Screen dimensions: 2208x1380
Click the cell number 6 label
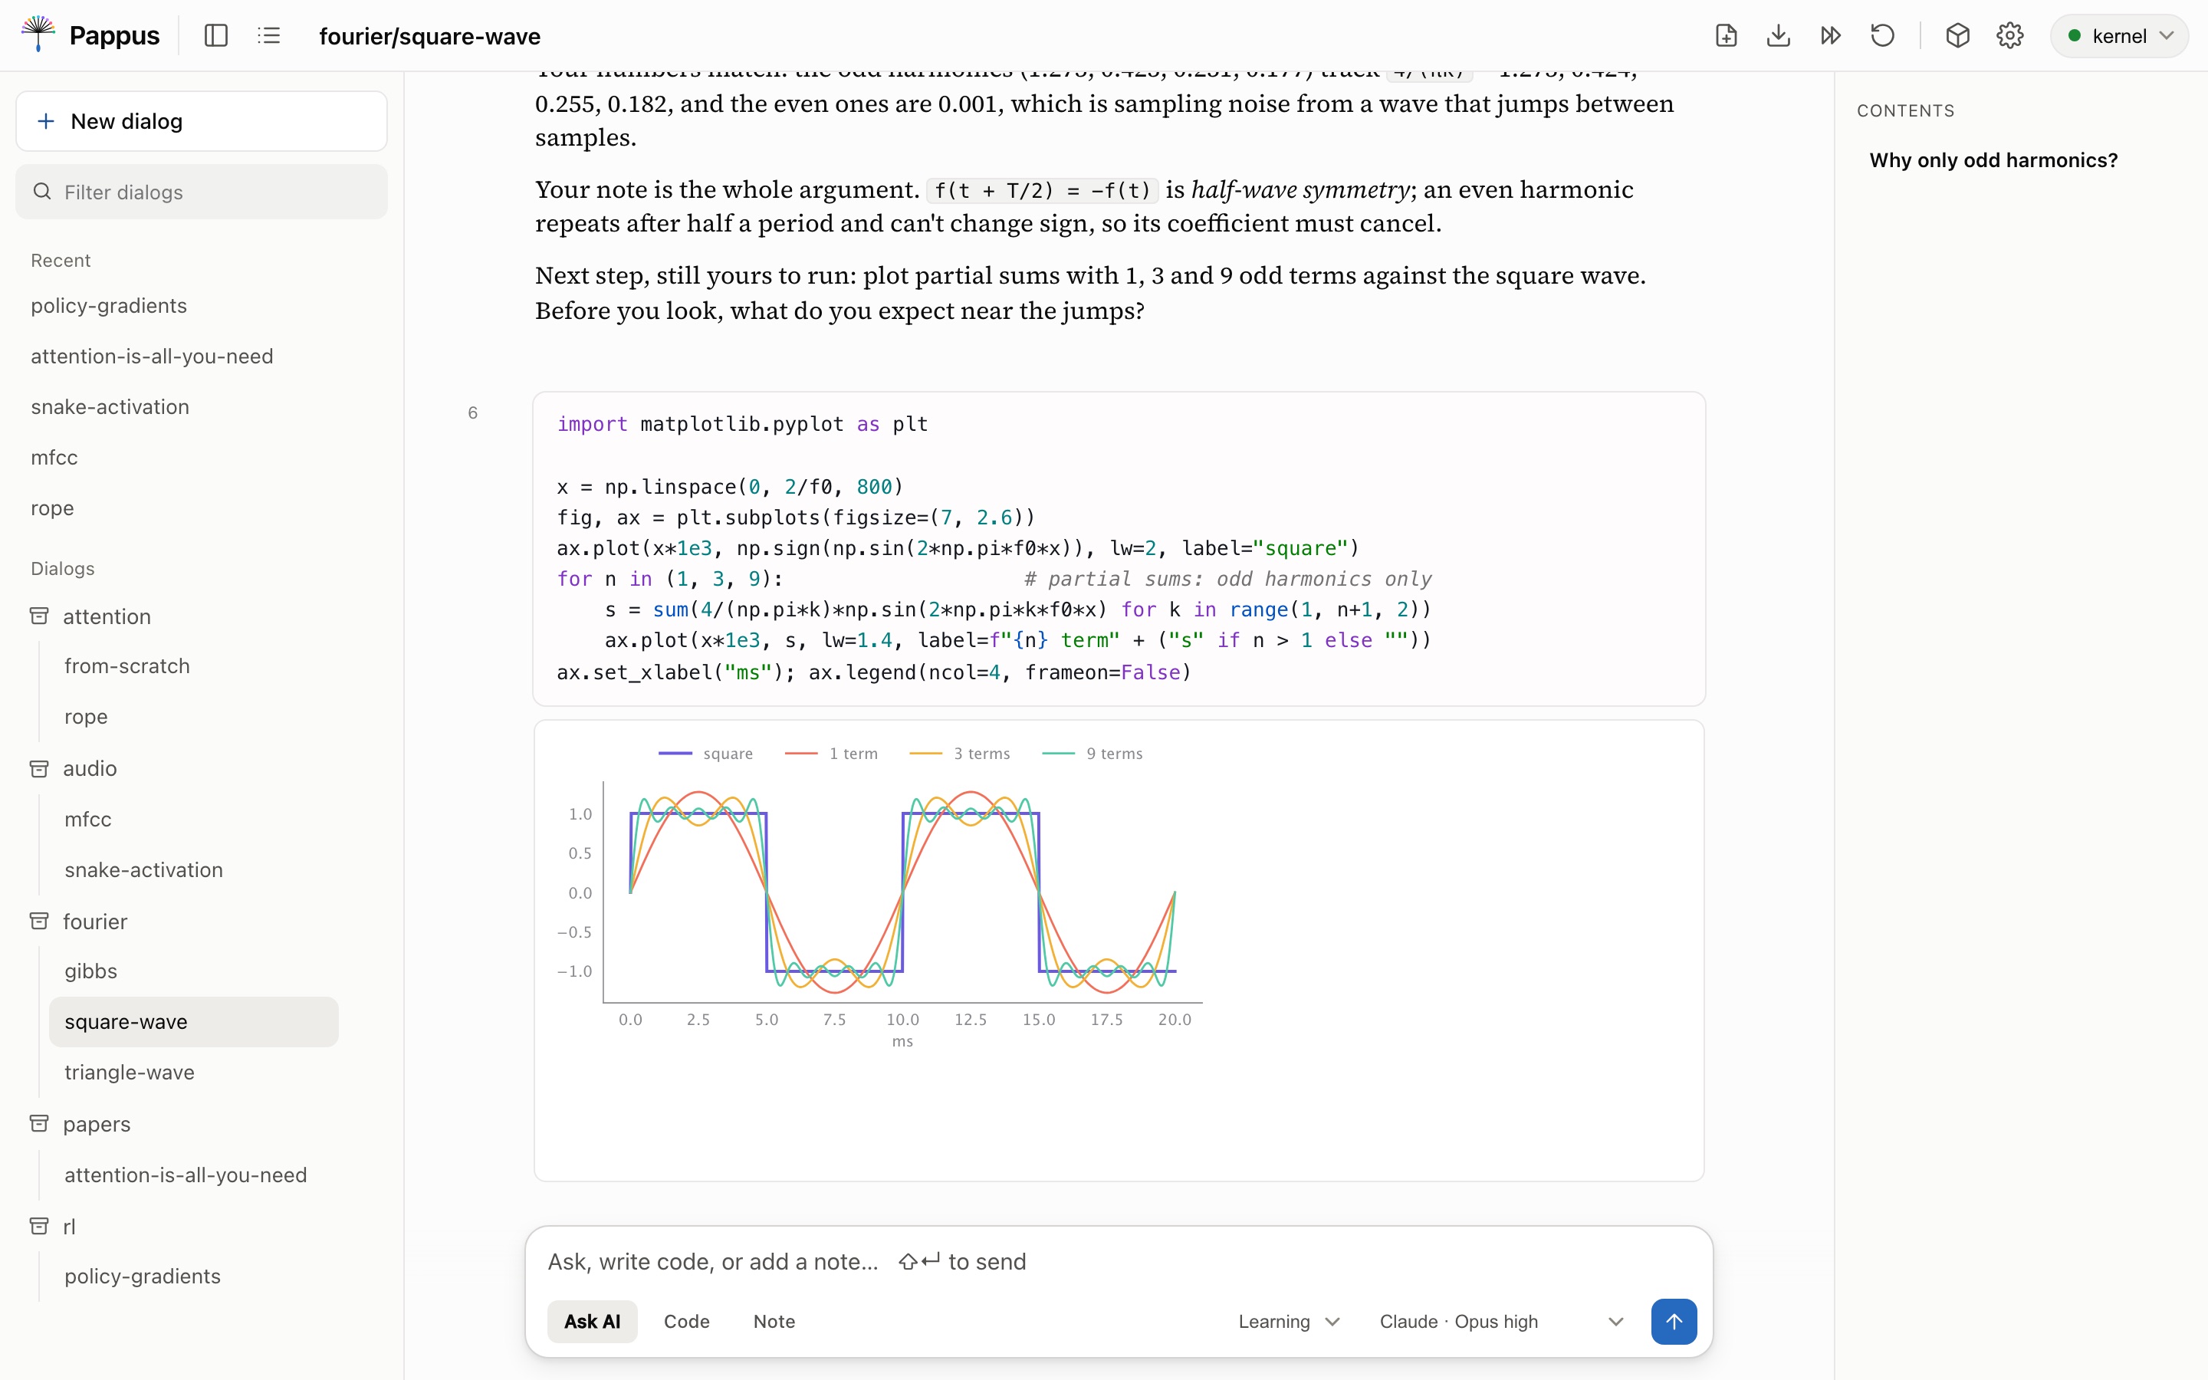472,412
